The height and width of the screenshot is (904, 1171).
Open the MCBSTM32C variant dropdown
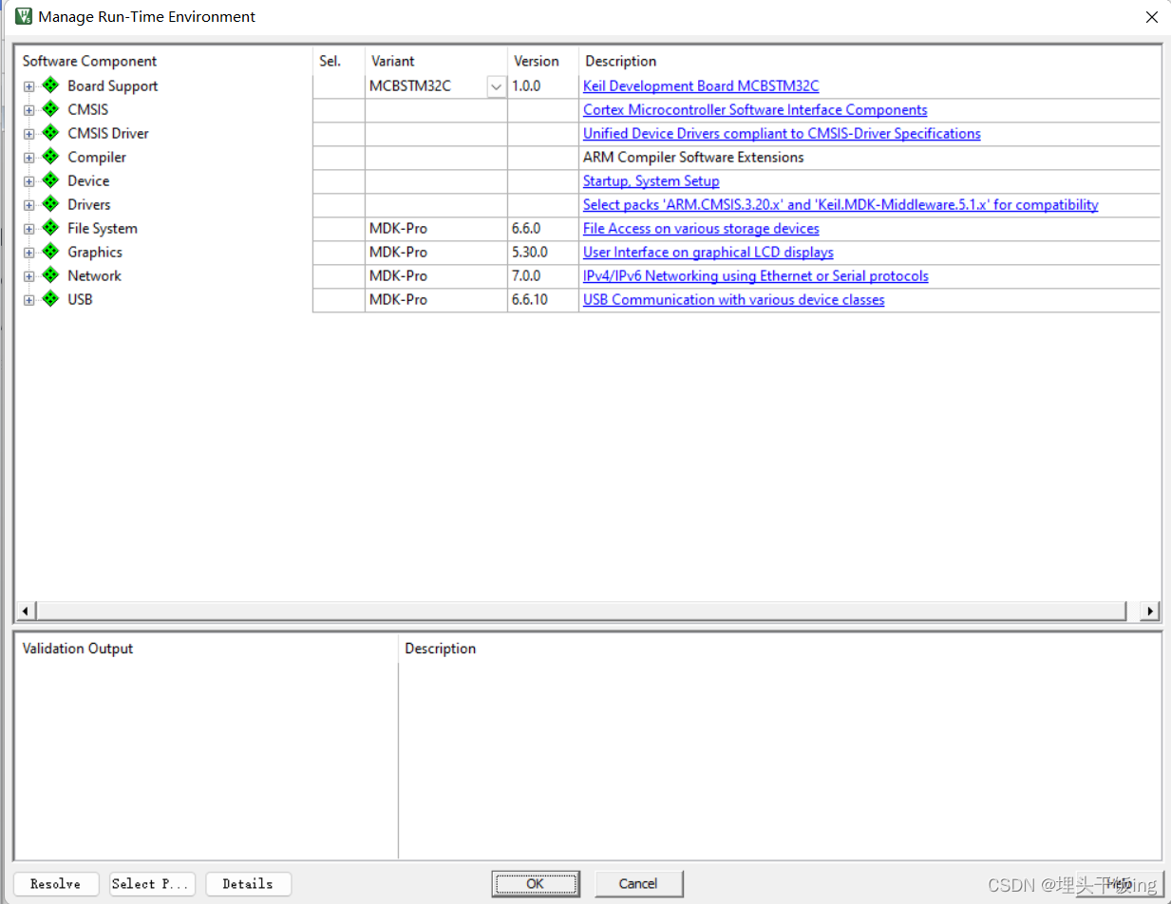pyautogui.click(x=496, y=86)
